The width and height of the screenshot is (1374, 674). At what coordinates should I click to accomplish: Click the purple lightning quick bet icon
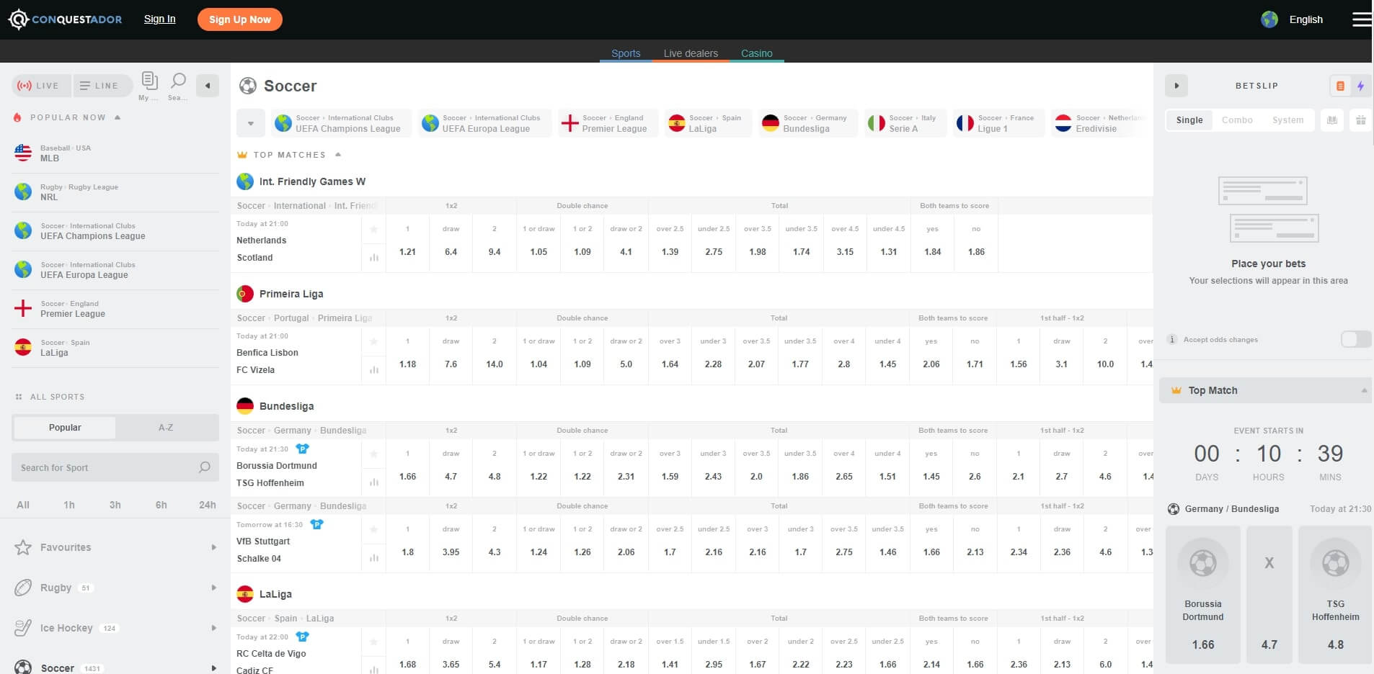pos(1360,86)
